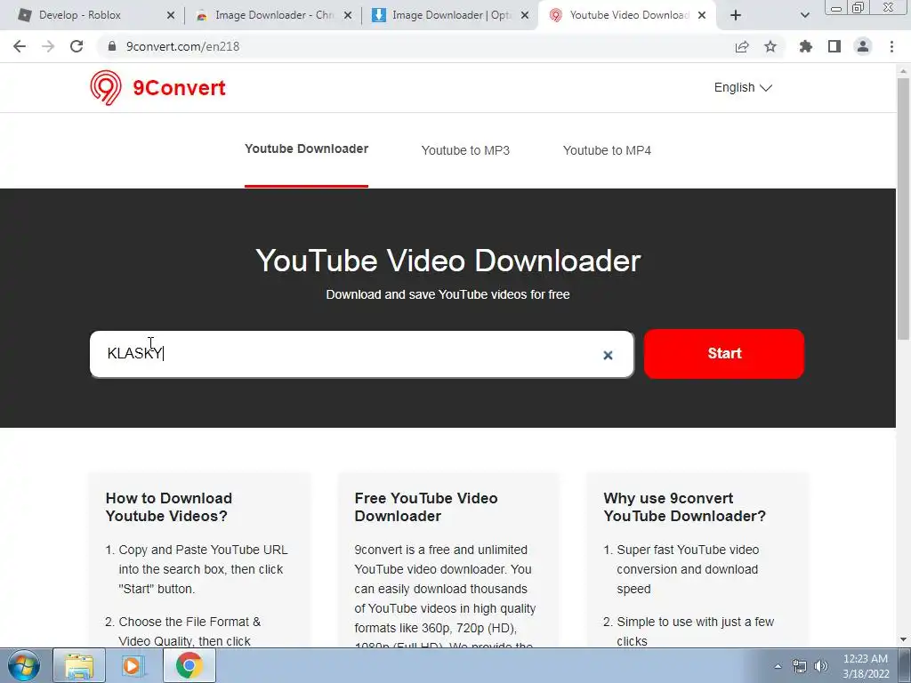
Task: Click the network tray icon
Action: 800,666
